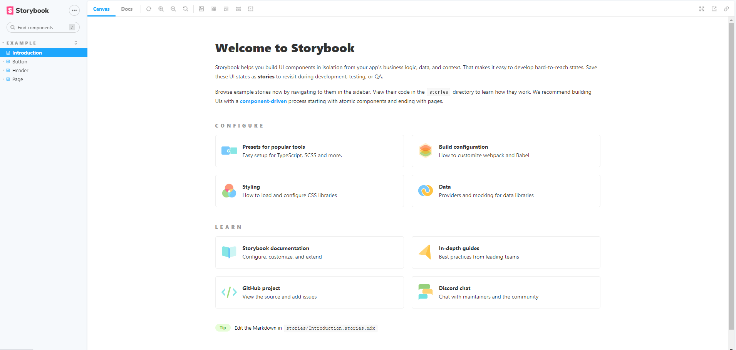The width and height of the screenshot is (736, 350).
Task: Open Presets for popular tools card
Action: point(310,151)
